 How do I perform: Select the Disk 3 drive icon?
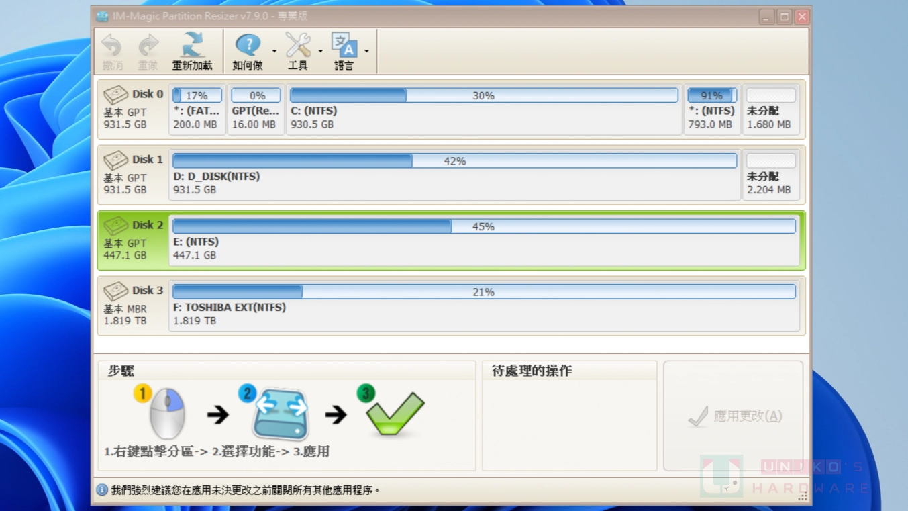[x=115, y=291]
